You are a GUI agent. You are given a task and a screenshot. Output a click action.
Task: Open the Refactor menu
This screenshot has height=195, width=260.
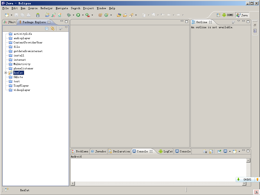pos(46,8)
